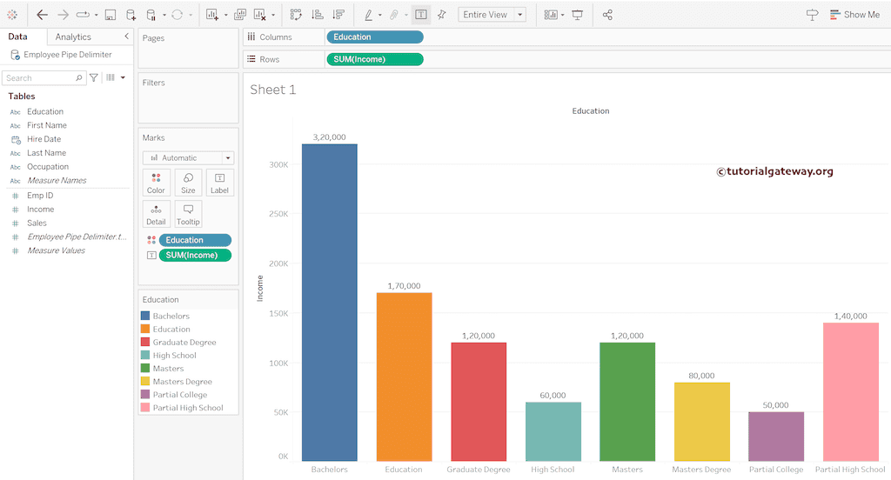The image size is (891, 480).
Task: Undo with the back arrow
Action: coord(42,15)
